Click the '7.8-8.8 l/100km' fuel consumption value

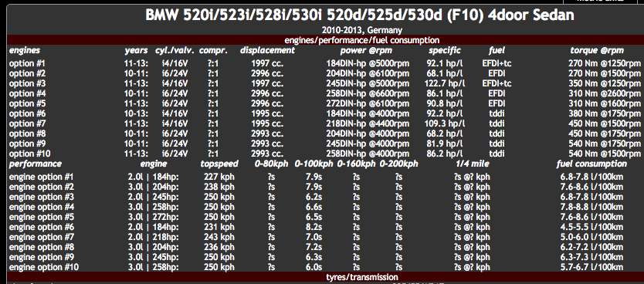tap(591, 207)
